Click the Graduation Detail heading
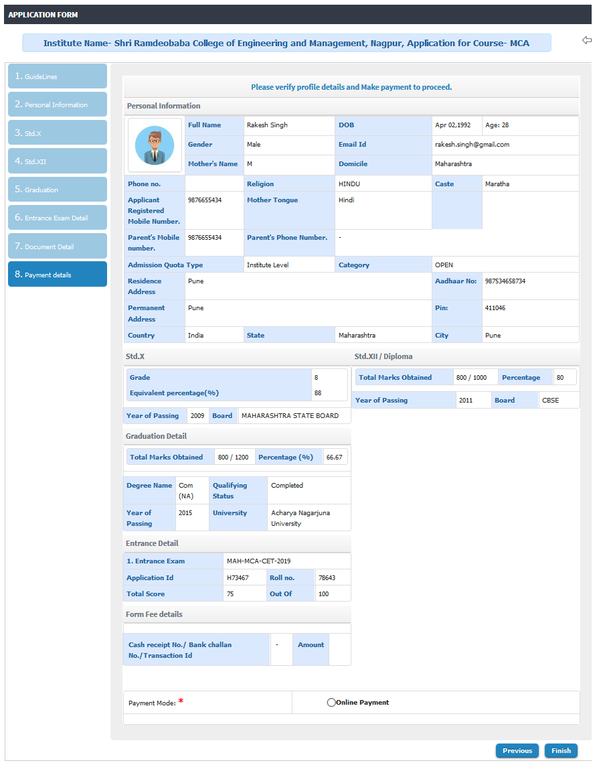 point(156,436)
